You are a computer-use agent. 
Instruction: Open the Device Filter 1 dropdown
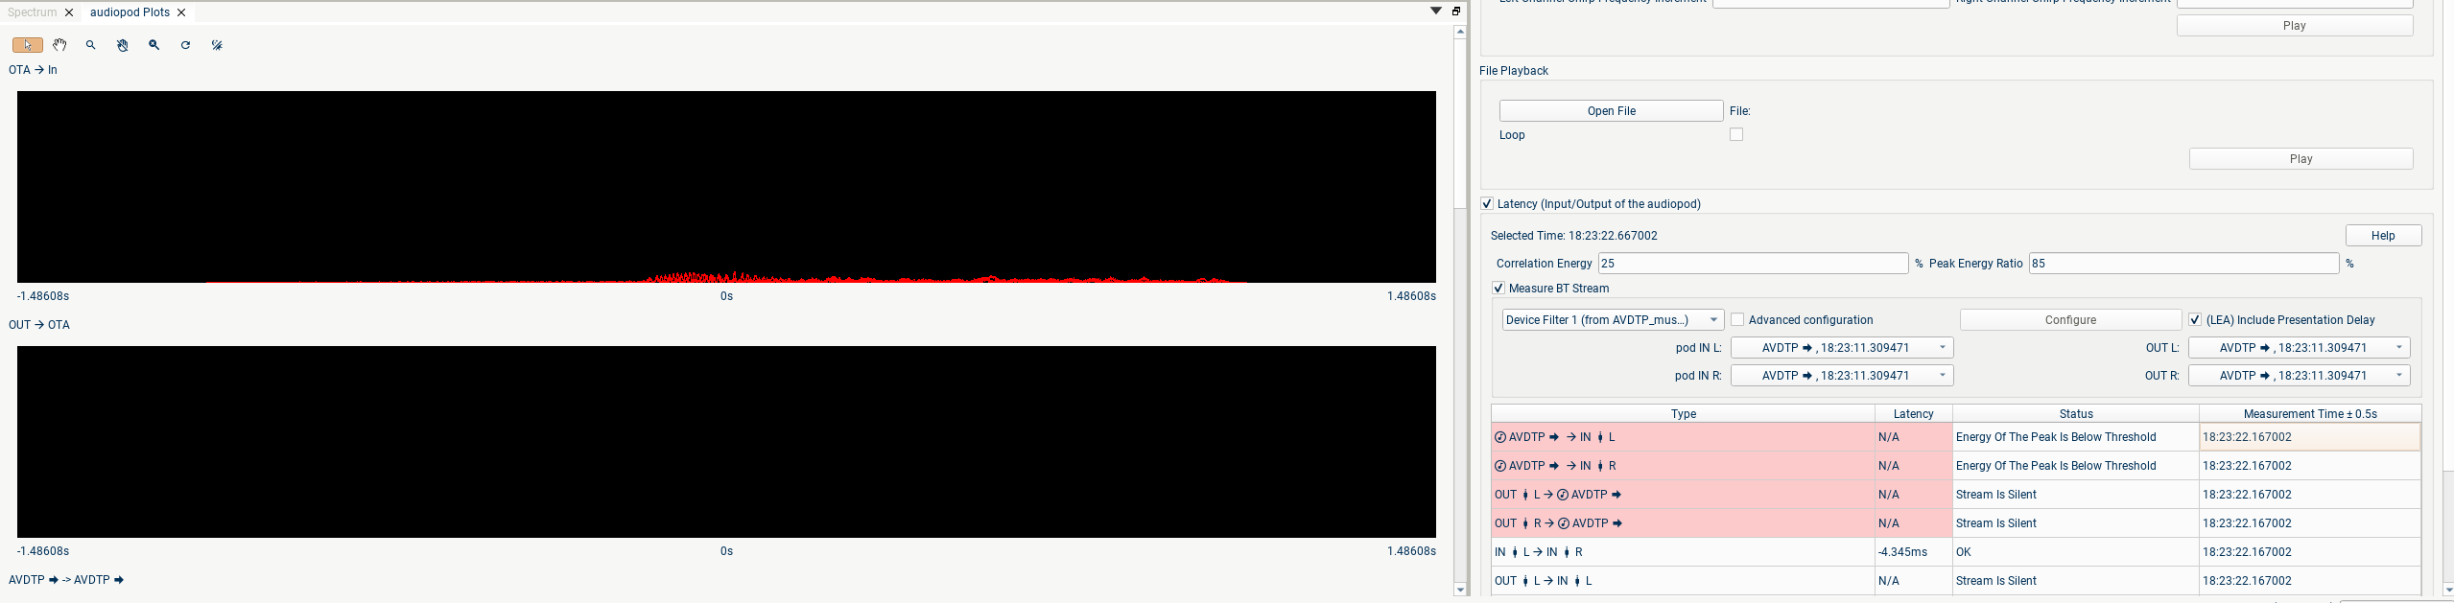1613,320
